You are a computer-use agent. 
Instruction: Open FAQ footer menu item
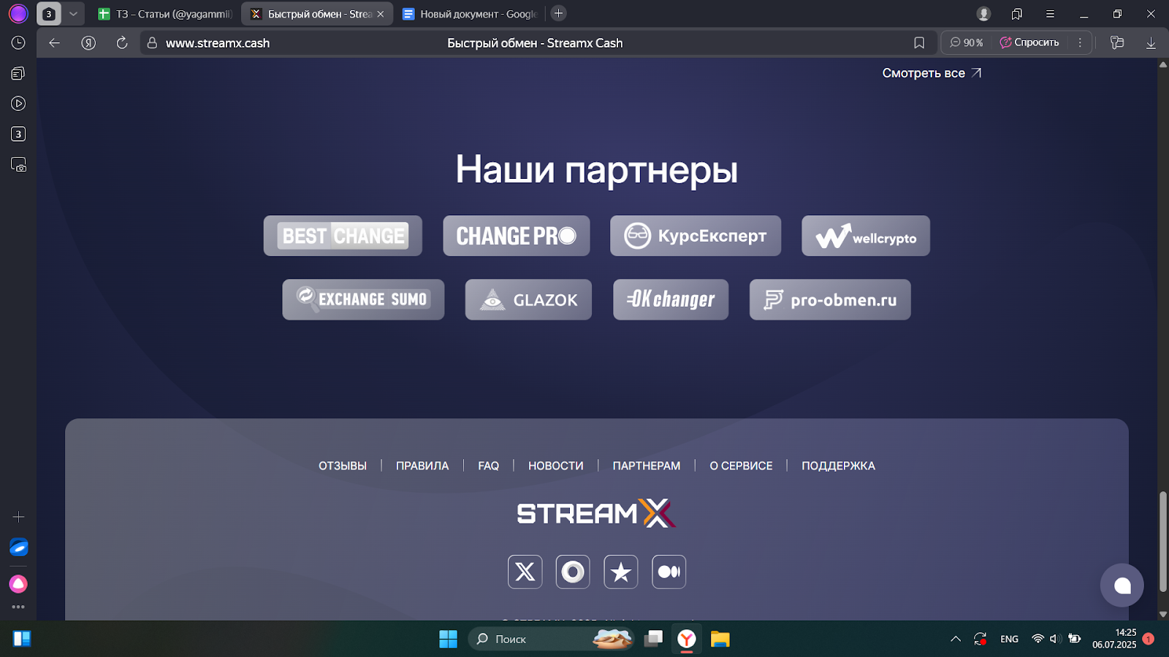pos(489,466)
